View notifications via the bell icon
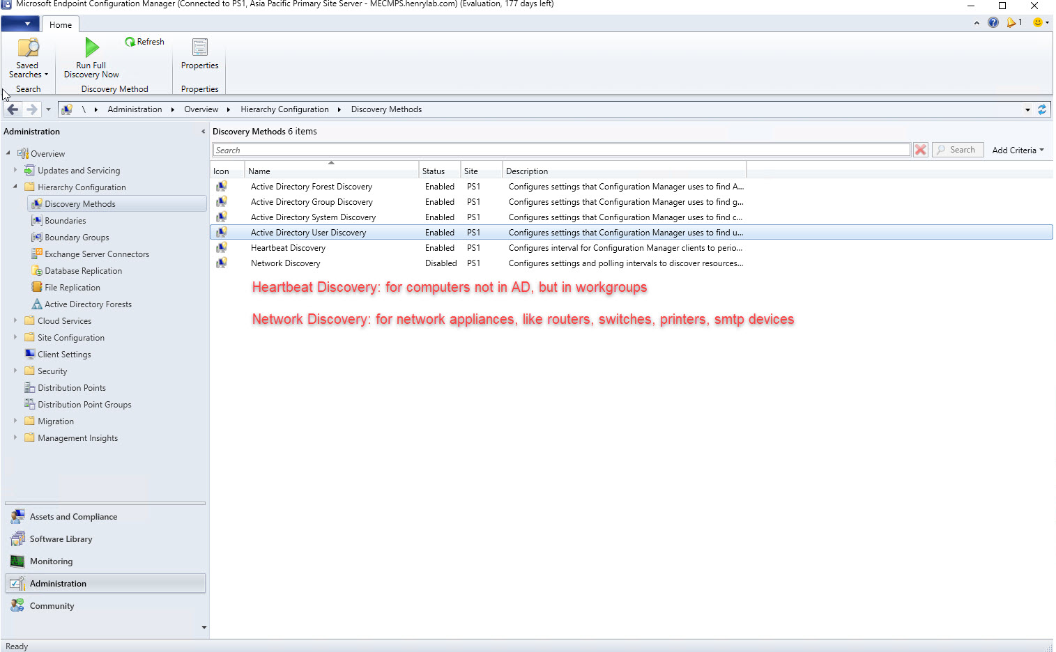This screenshot has height=652, width=1056. pos(1013,22)
